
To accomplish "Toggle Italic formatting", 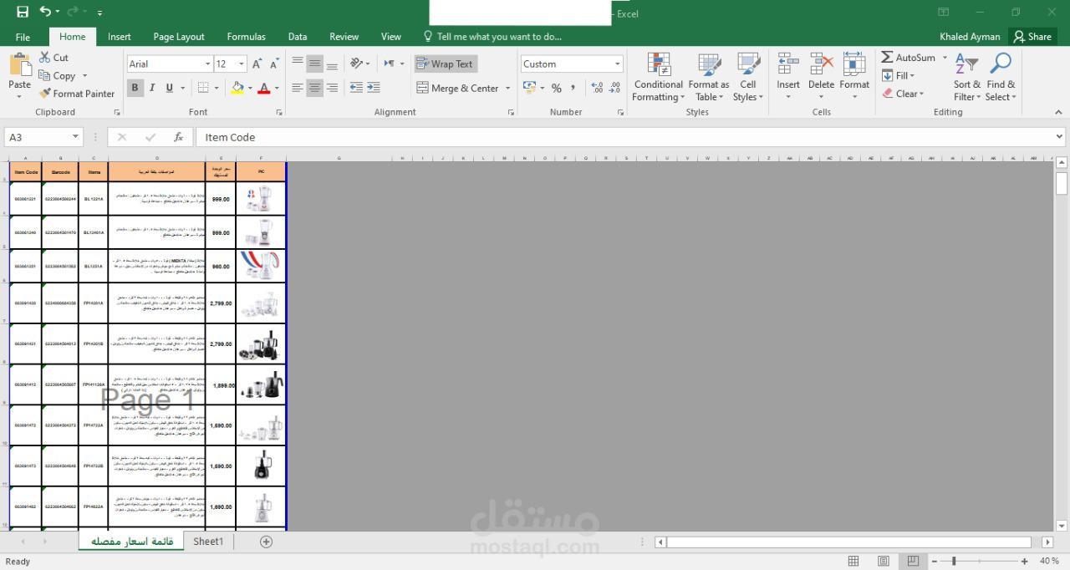I will point(152,87).
